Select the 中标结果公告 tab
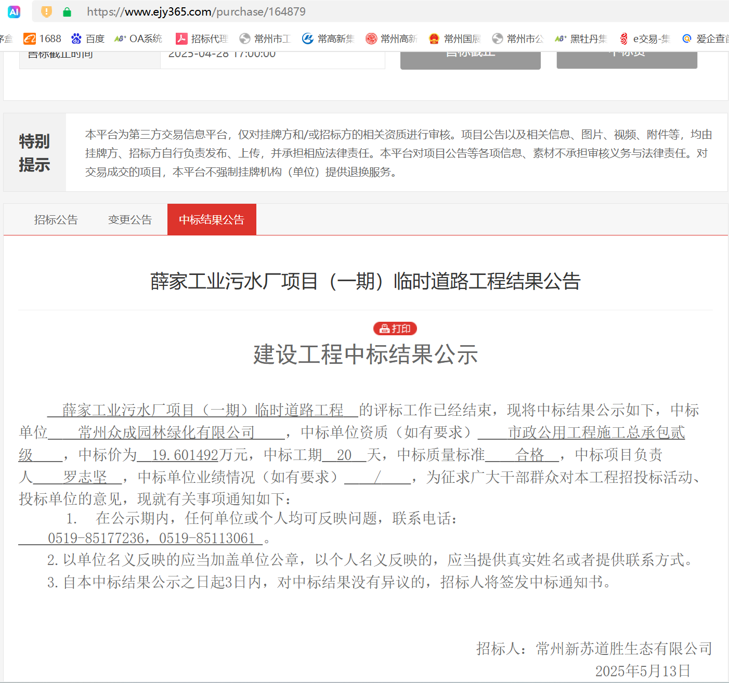The height and width of the screenshot is (683, 729). pos(212,220)
